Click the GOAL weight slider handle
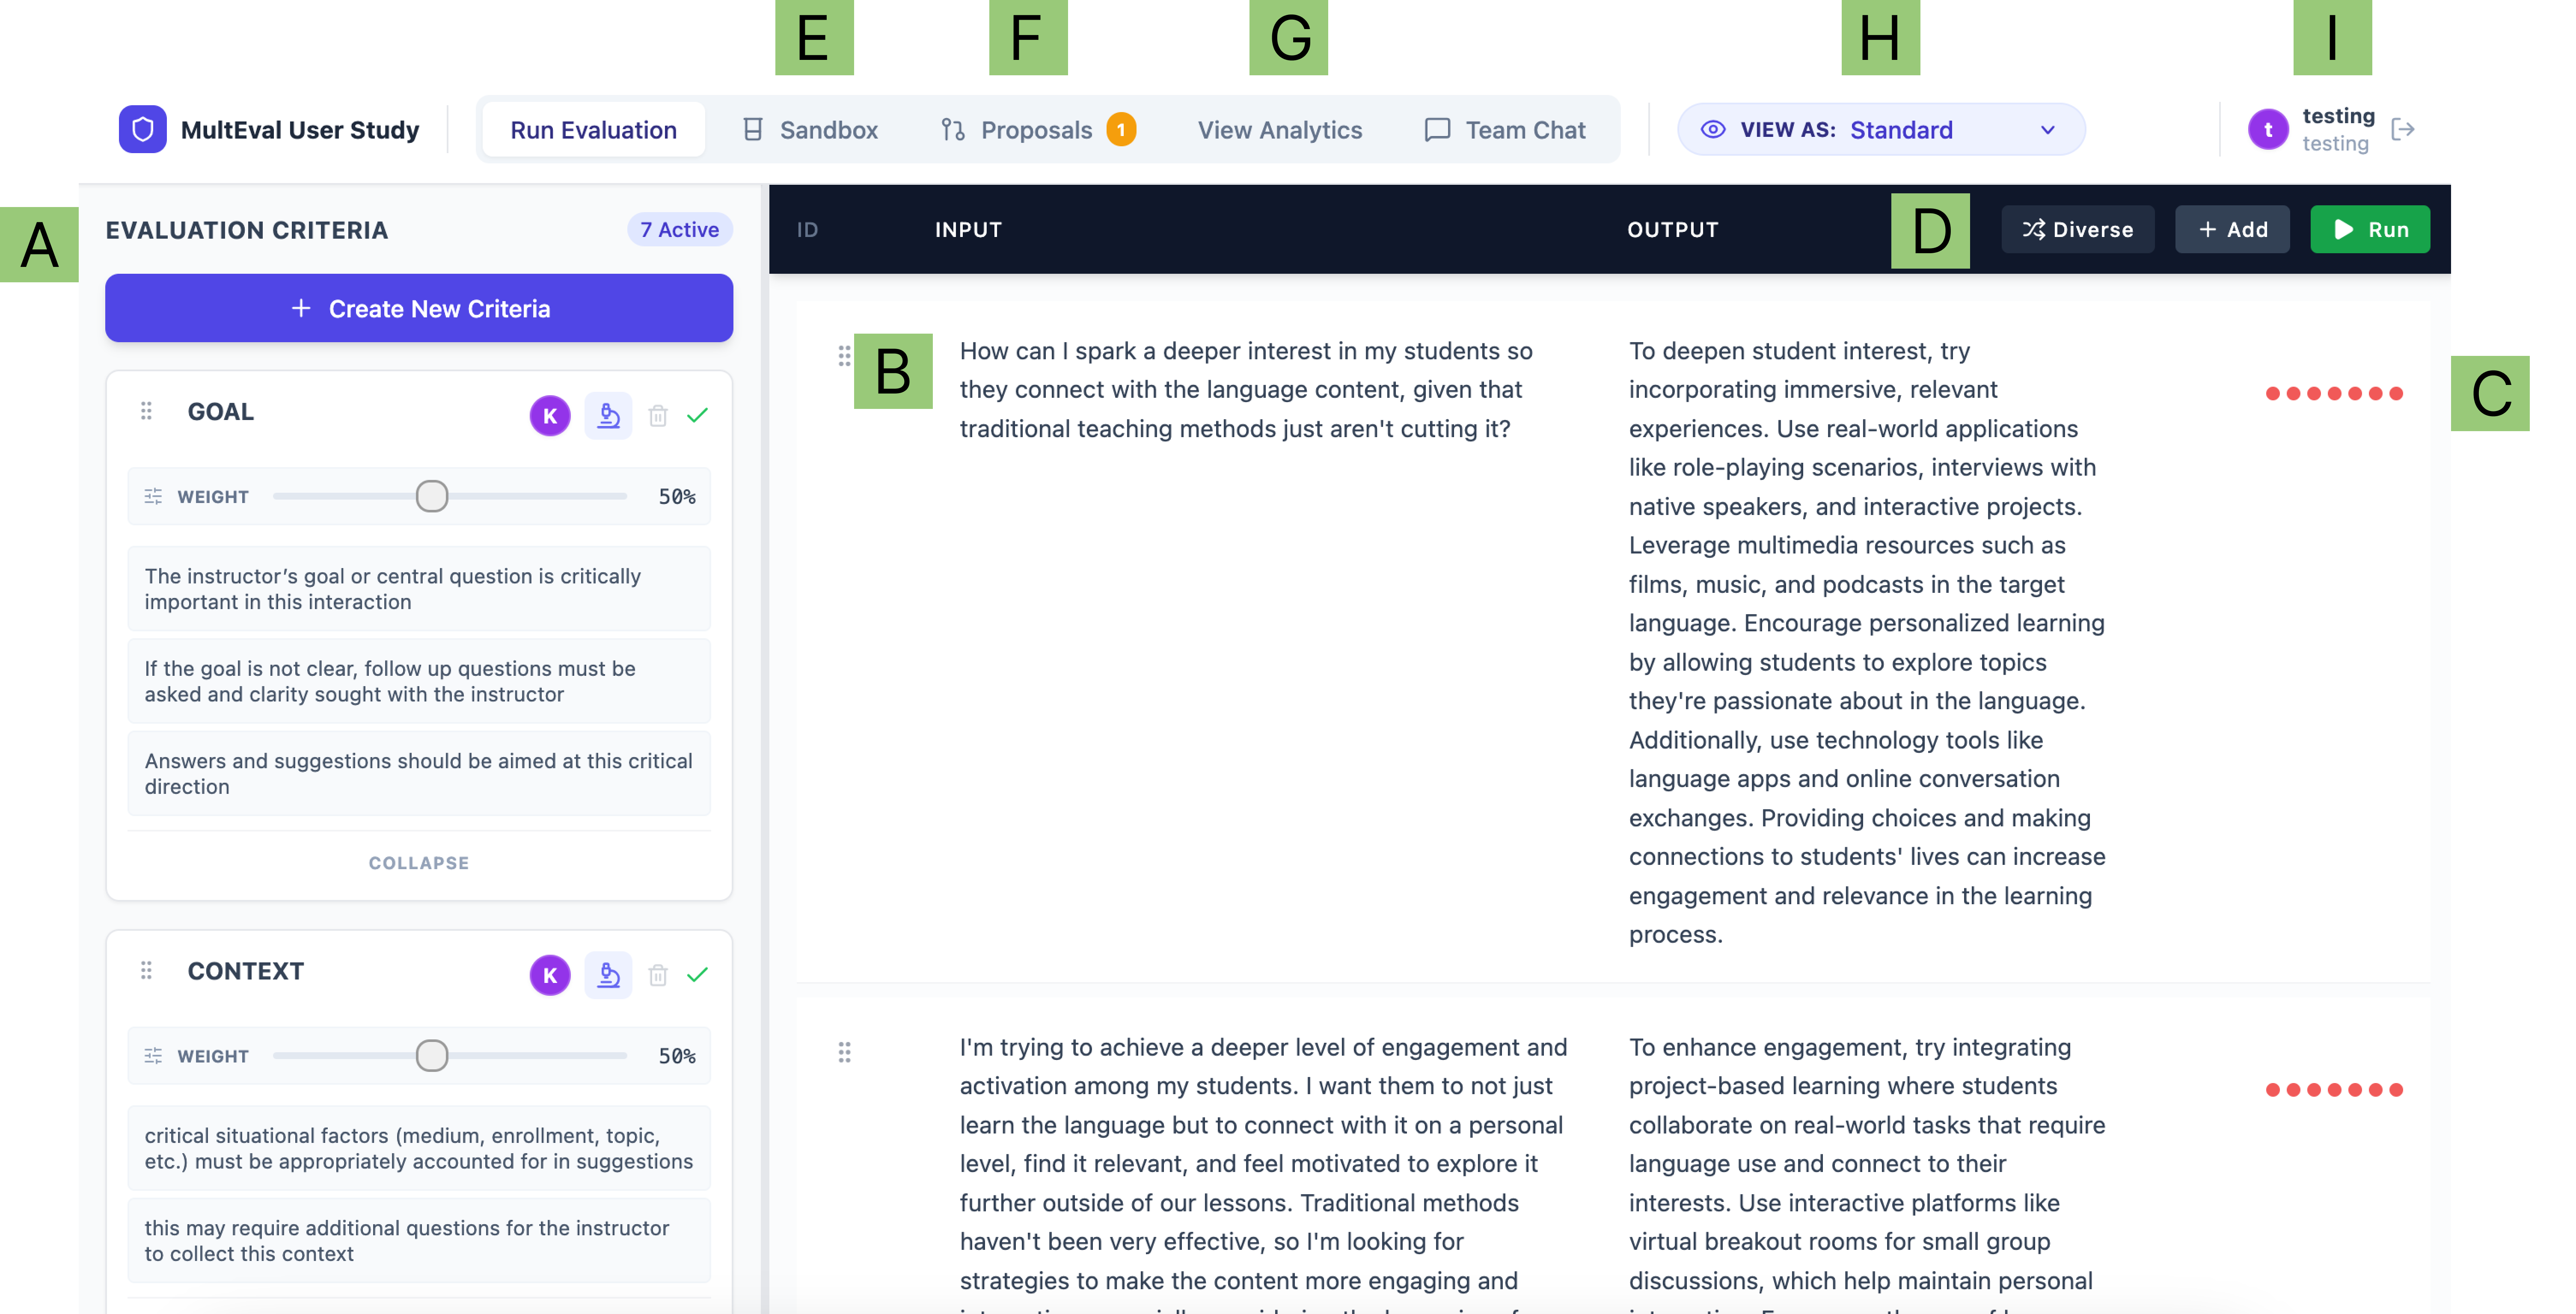The image size is (2576, 1314). pos(432,497)
